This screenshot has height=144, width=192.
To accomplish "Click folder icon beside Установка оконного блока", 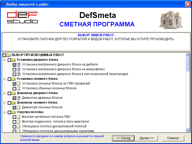I will pyautogui.click(x=13, y=79).
